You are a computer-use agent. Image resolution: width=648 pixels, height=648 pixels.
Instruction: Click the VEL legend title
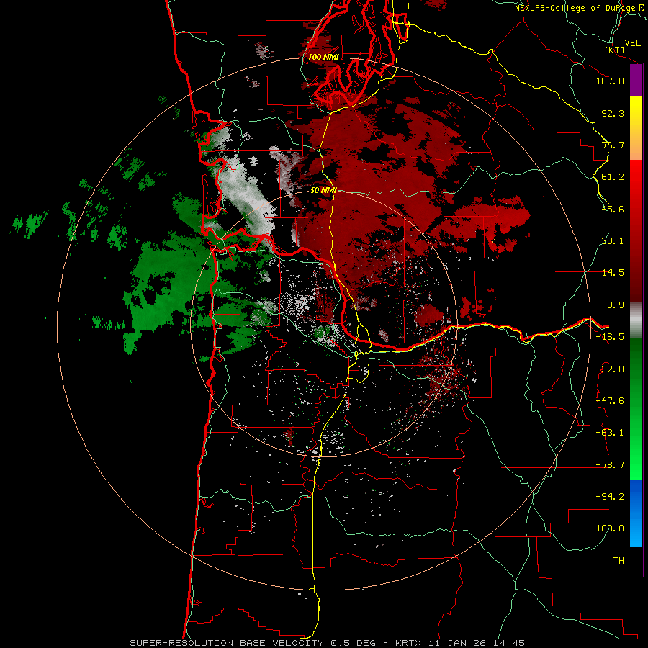[633, 42]
